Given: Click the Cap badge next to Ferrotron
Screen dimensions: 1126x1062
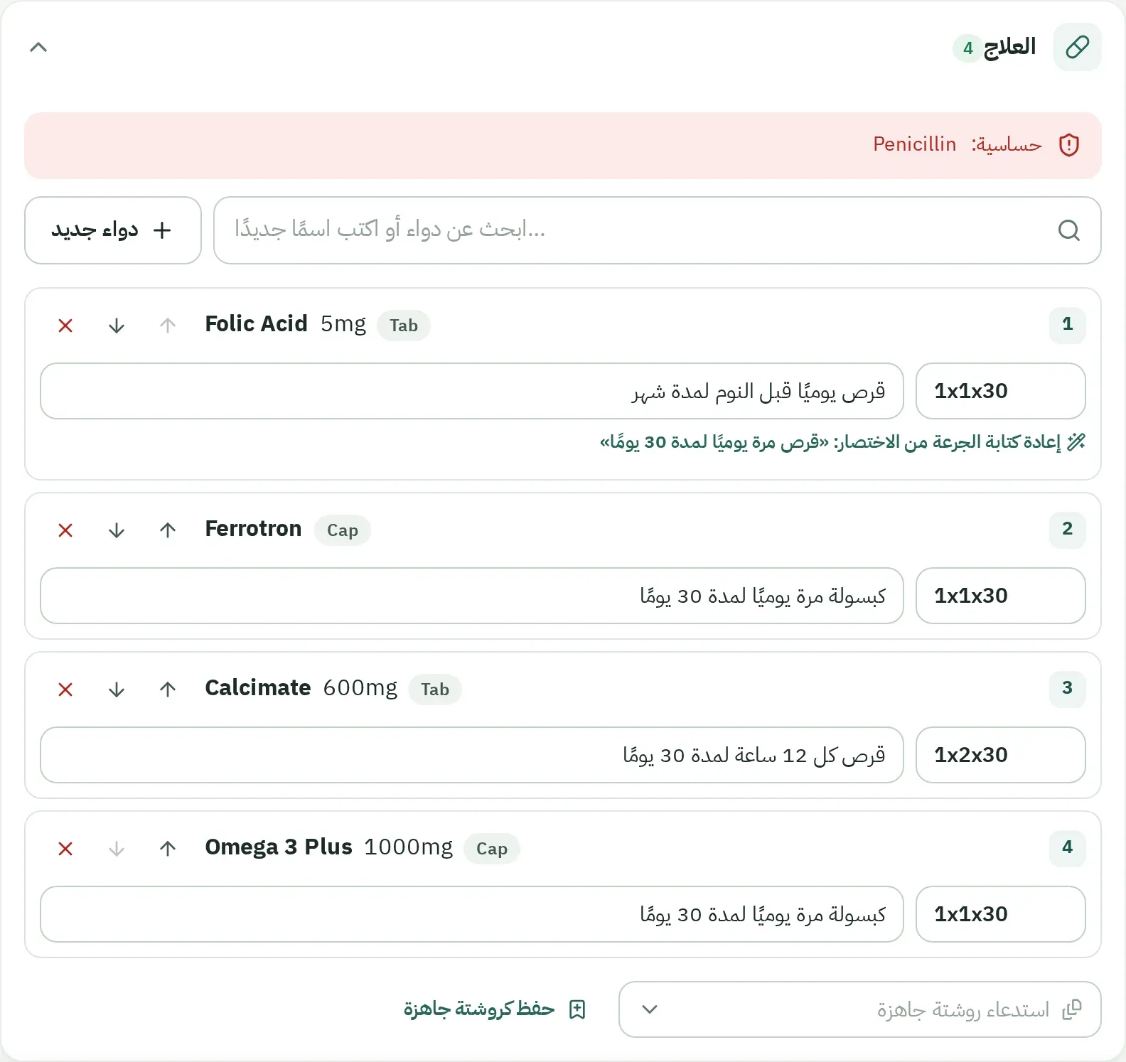Looking at the screenshot, I should (x=342, y=530).
